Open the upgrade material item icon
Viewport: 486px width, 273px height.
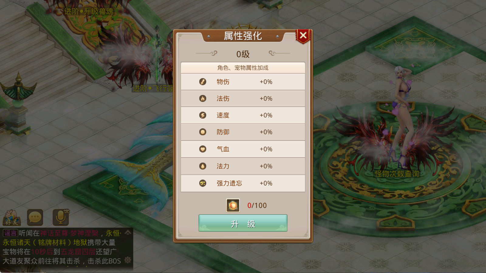tap(233, 205)
